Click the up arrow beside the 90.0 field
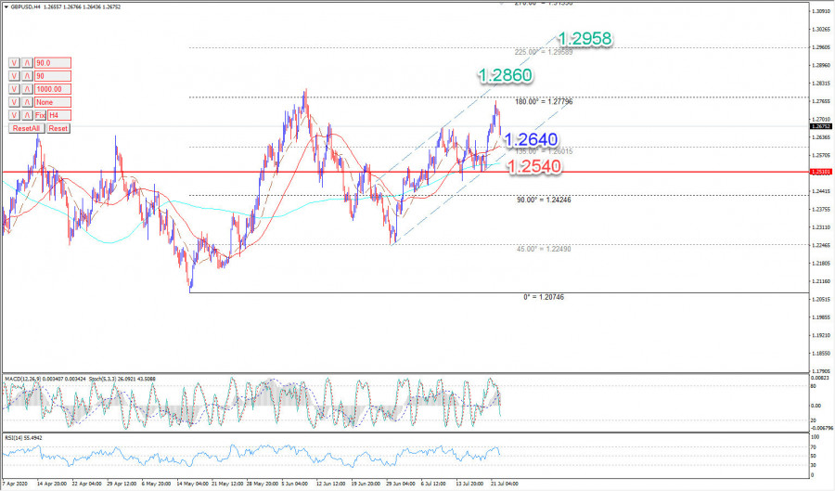 (x=28, y=62)
